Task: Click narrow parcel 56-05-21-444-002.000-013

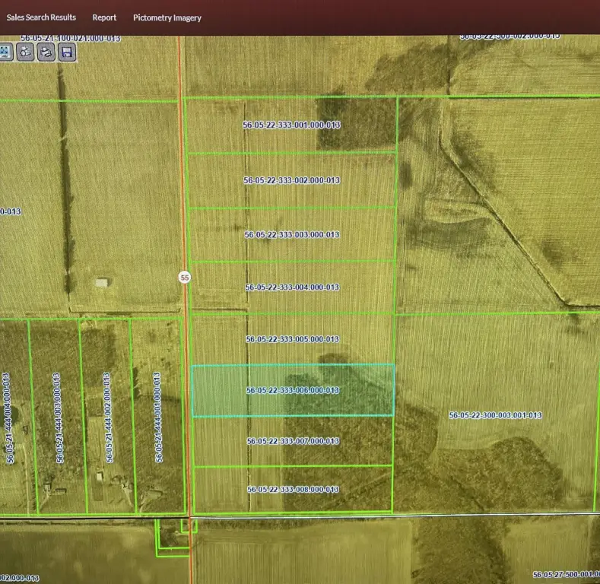Action: click(x=106, y=417)
